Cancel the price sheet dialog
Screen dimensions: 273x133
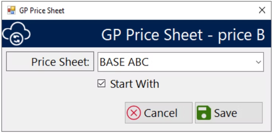tap(159, 113)
